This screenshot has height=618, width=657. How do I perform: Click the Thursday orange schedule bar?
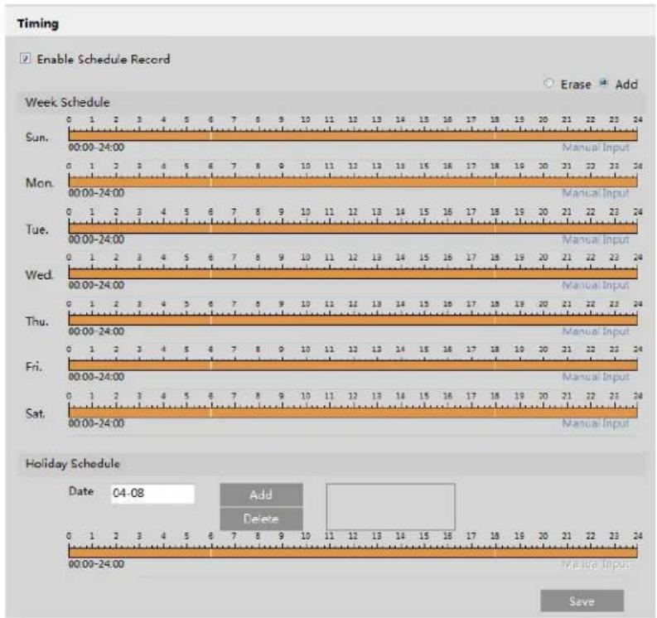[353, 320]
